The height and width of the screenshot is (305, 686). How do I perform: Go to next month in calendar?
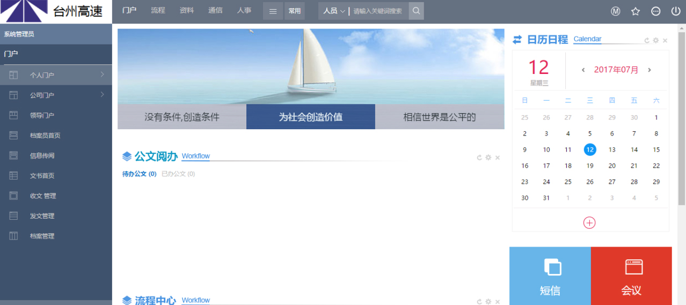click(649, 70)
